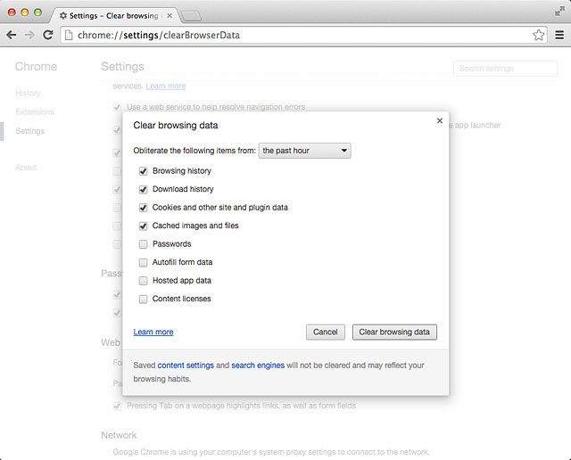This screenshot has width=571, height=460.
Task: Reload the current page
Action: (x=48, y=35)
